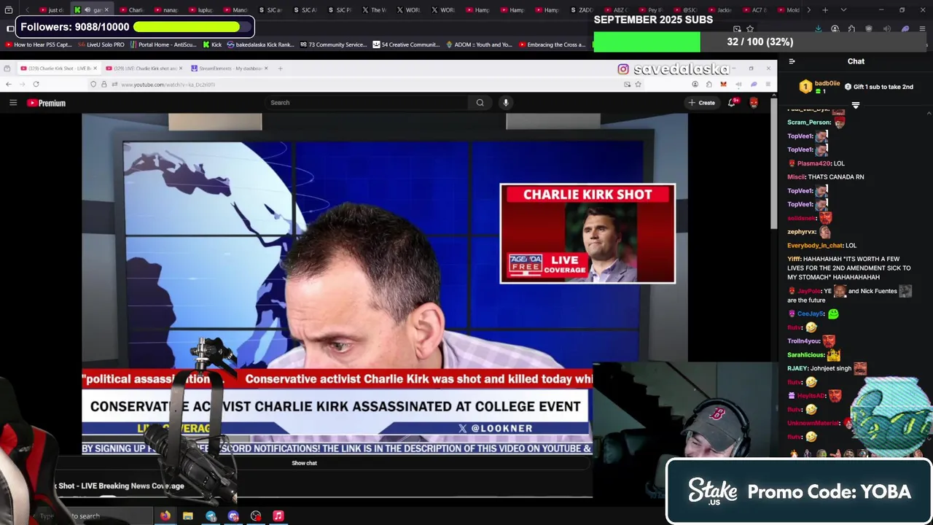The height and width of the screenshot is (525, 933).
Task: Click username Miscli in chat
Action: 796,177
